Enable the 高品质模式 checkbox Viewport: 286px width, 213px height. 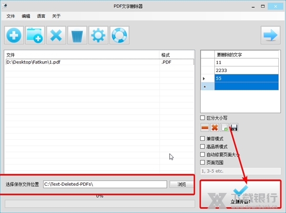203,147
